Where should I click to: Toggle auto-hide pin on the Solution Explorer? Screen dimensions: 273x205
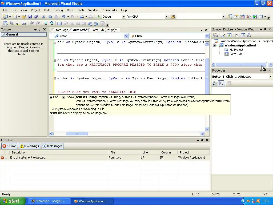[x=265, y=29]
